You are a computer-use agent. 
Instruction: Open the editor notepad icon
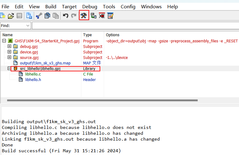point(110,16)
